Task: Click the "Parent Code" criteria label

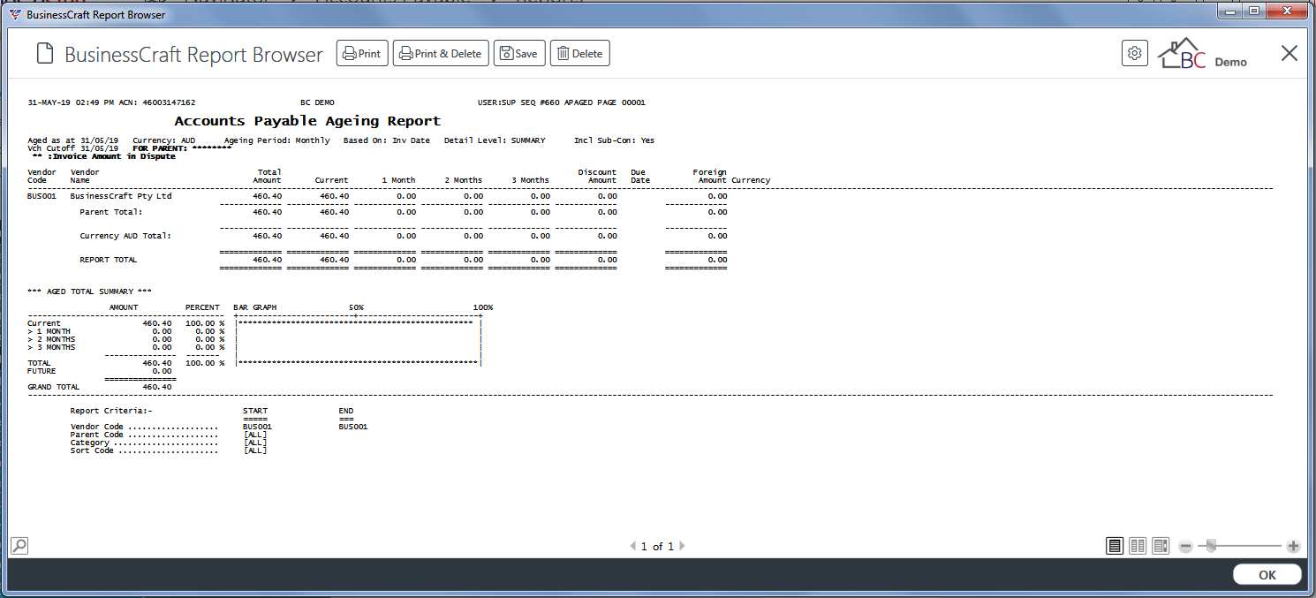Action: coord(97,435)
